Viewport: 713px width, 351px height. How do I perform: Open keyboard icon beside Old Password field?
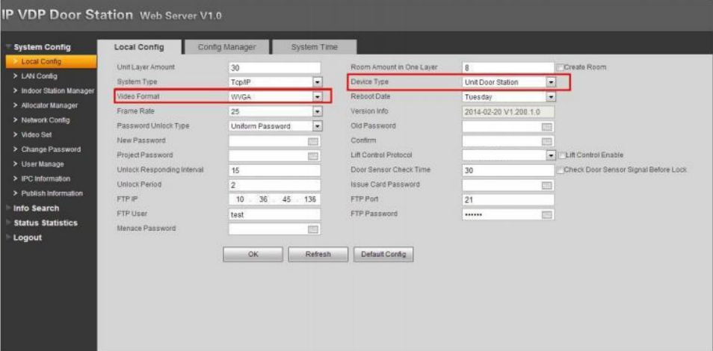coord(546,126)
